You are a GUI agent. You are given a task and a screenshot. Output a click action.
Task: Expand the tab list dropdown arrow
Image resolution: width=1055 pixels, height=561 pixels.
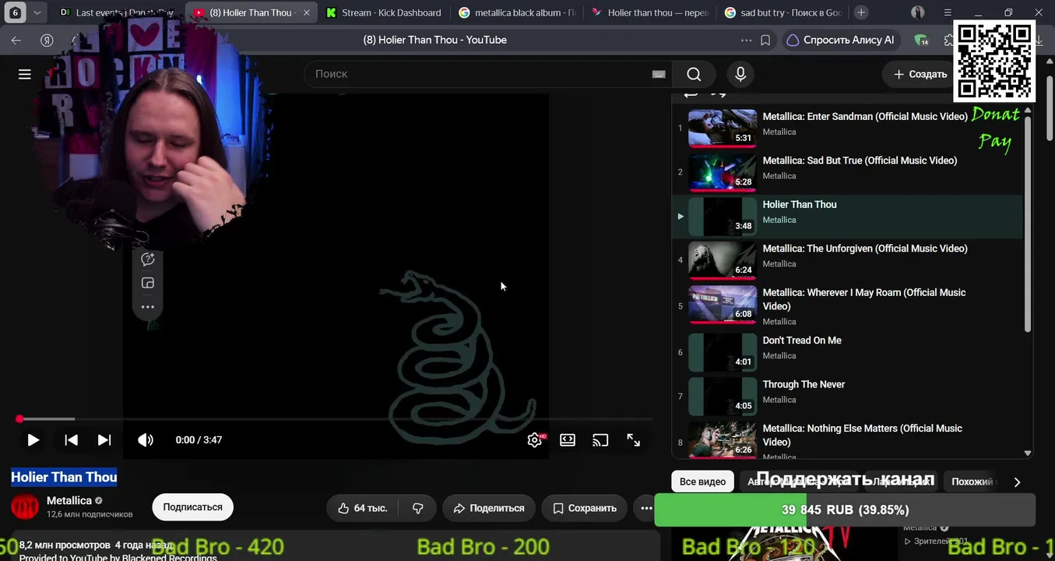coord(37,12)
